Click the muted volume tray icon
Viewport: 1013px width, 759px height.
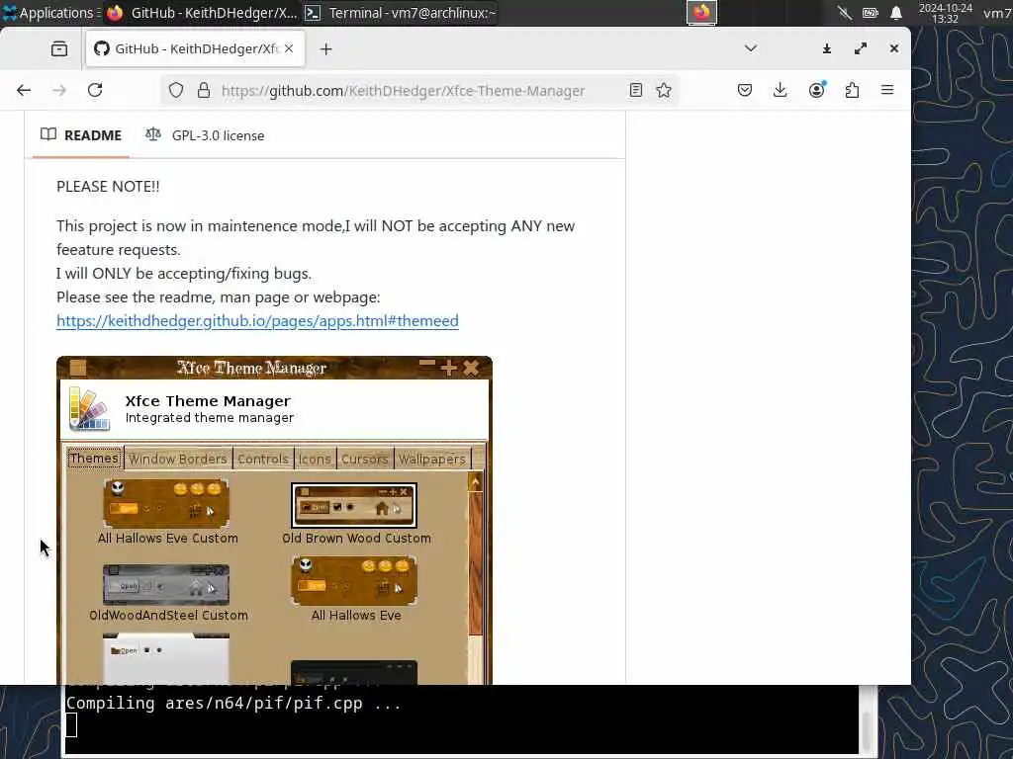pyautogui.click(x=845, y=12)
